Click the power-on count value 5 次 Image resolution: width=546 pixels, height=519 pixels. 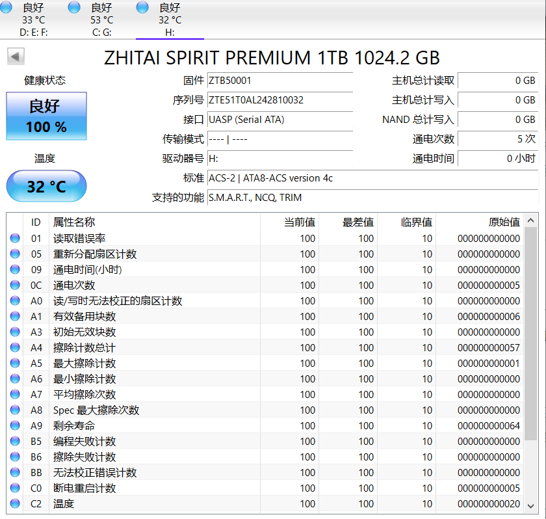coord(498,139)
